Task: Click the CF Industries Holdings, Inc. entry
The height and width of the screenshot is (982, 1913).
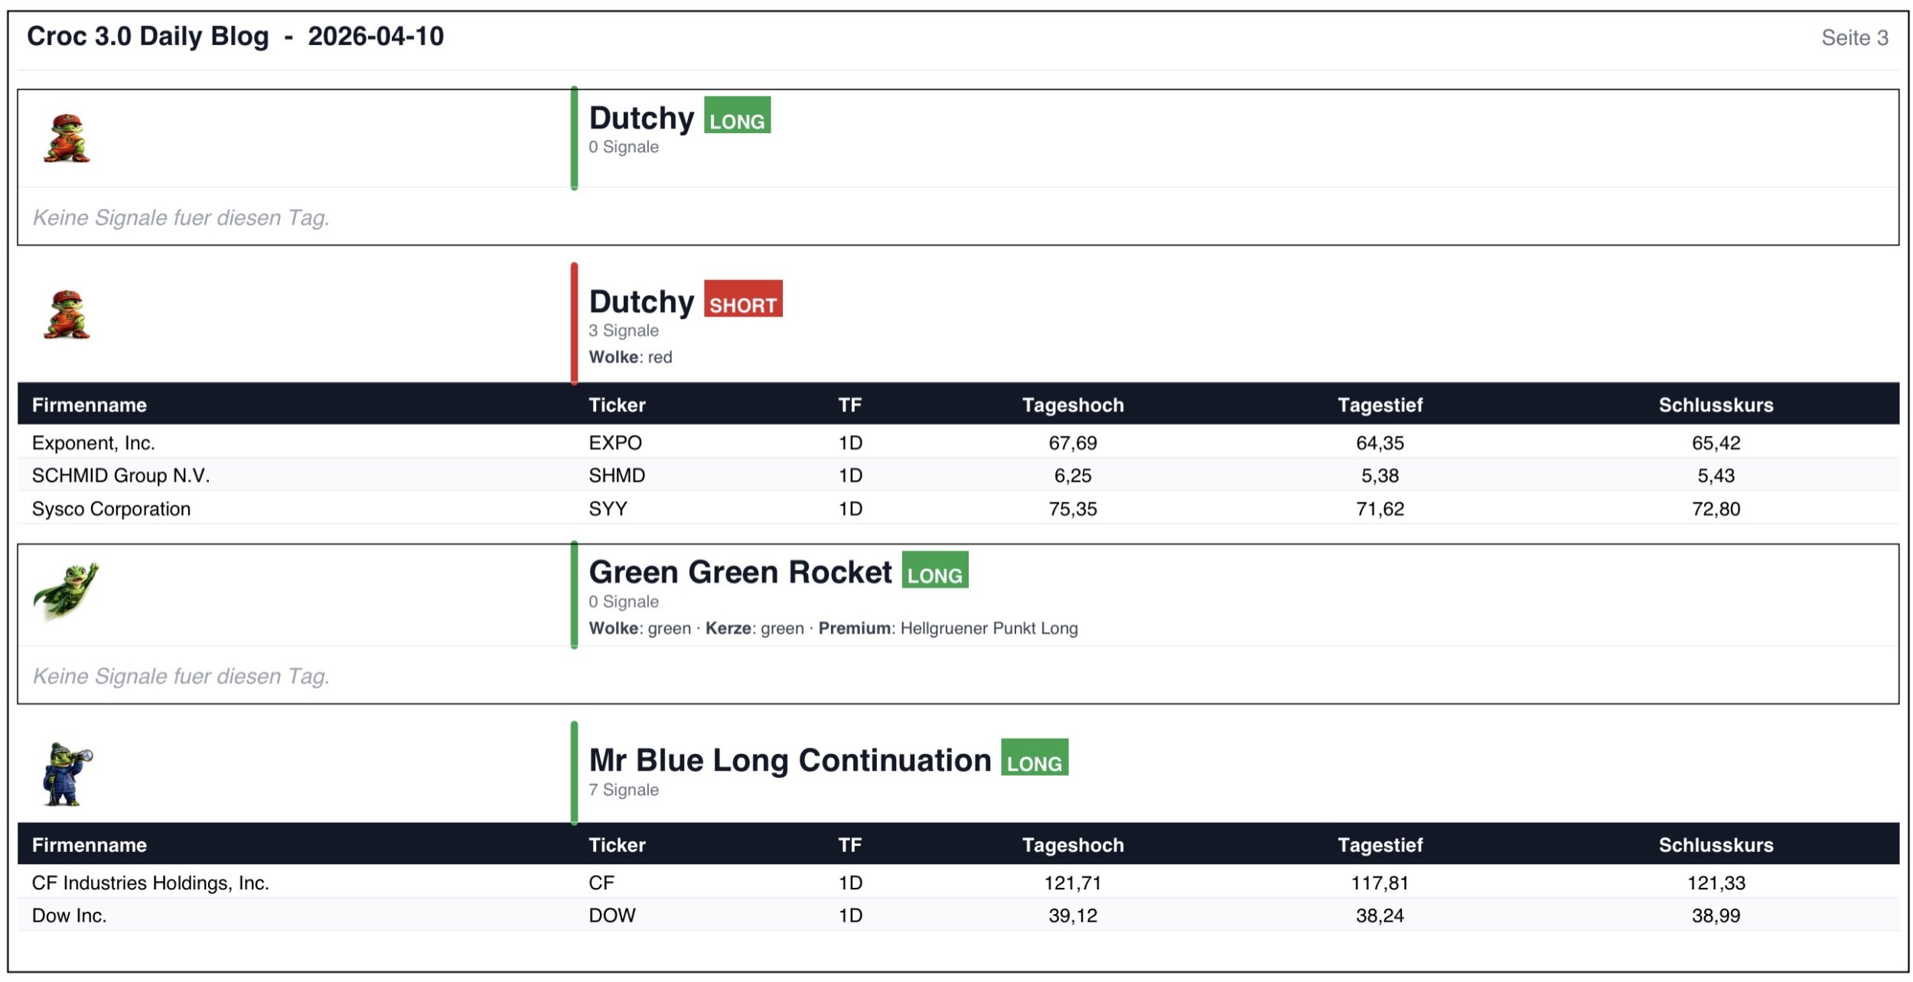Action: [151, 883]
